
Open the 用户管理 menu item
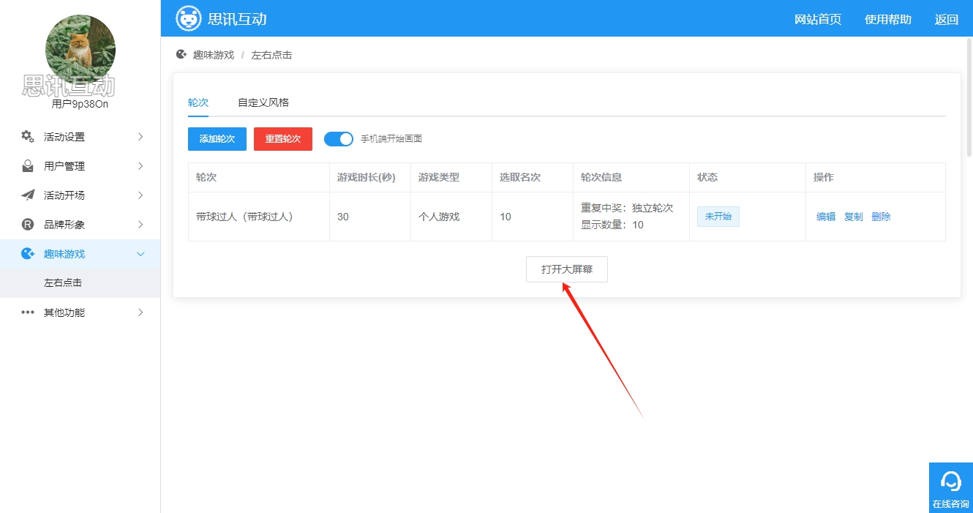pyautogui.click(x=80, y=166)
